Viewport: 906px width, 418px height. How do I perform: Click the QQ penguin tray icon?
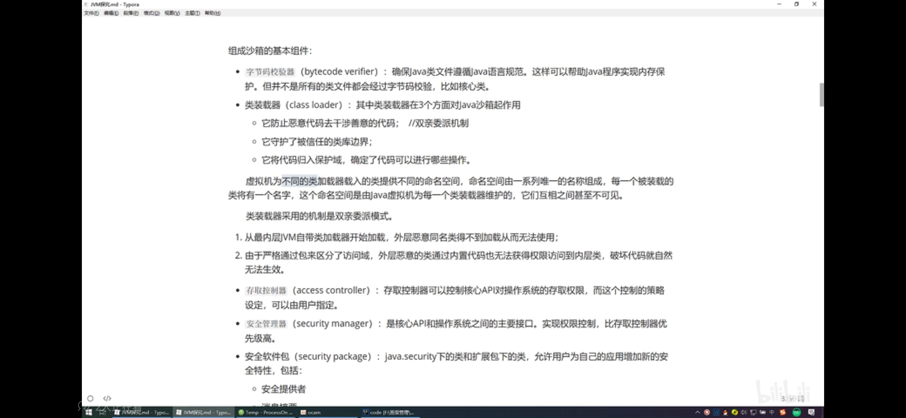(x=725, y=412)
